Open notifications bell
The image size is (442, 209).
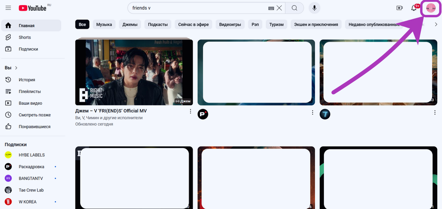click(x=414, y=8)
